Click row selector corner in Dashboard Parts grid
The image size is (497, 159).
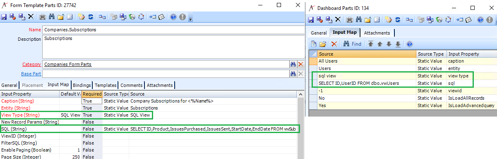click(x=313, y=54)
